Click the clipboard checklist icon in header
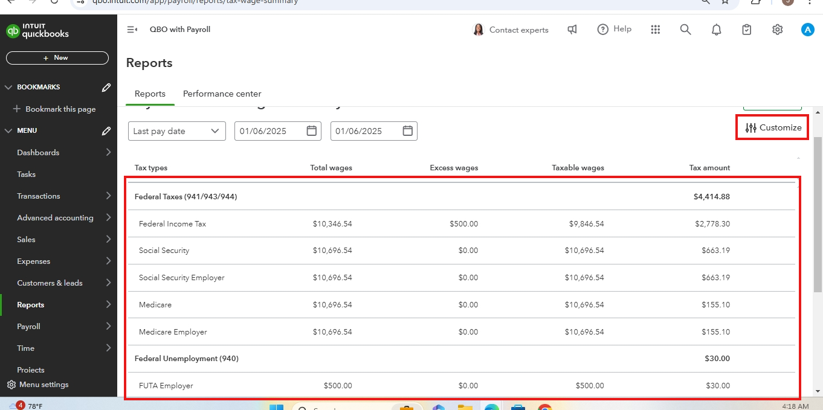 pyautogui.click(x=747, y=30)
